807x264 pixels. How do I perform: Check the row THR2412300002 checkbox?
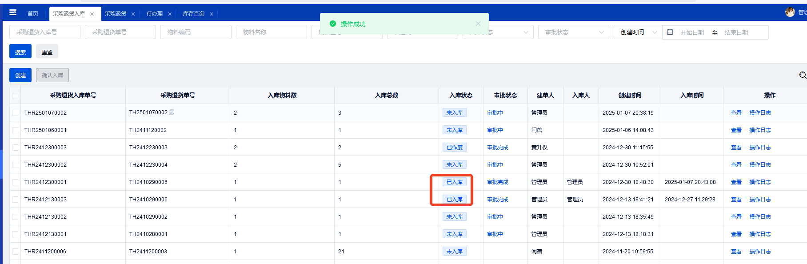tap(15, 165)
